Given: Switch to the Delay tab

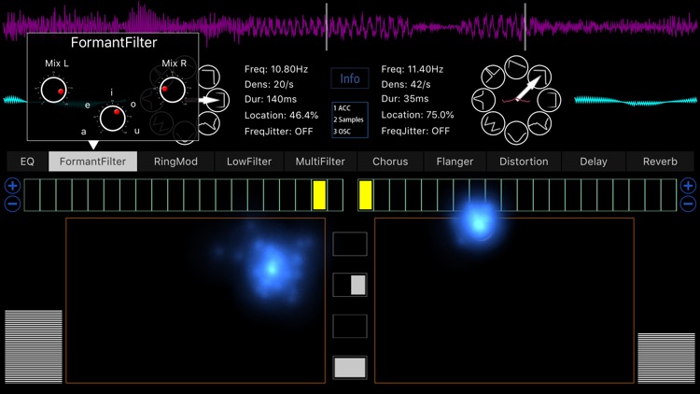Looking at the screenshot, I should 594,162.
